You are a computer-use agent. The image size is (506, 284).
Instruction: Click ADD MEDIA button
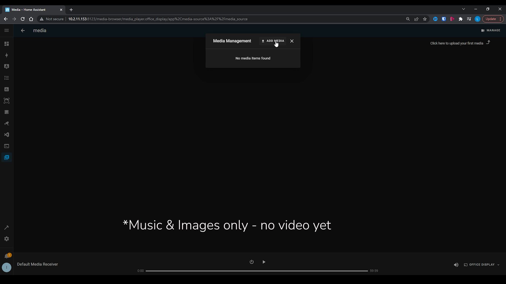tap(273, 41)
